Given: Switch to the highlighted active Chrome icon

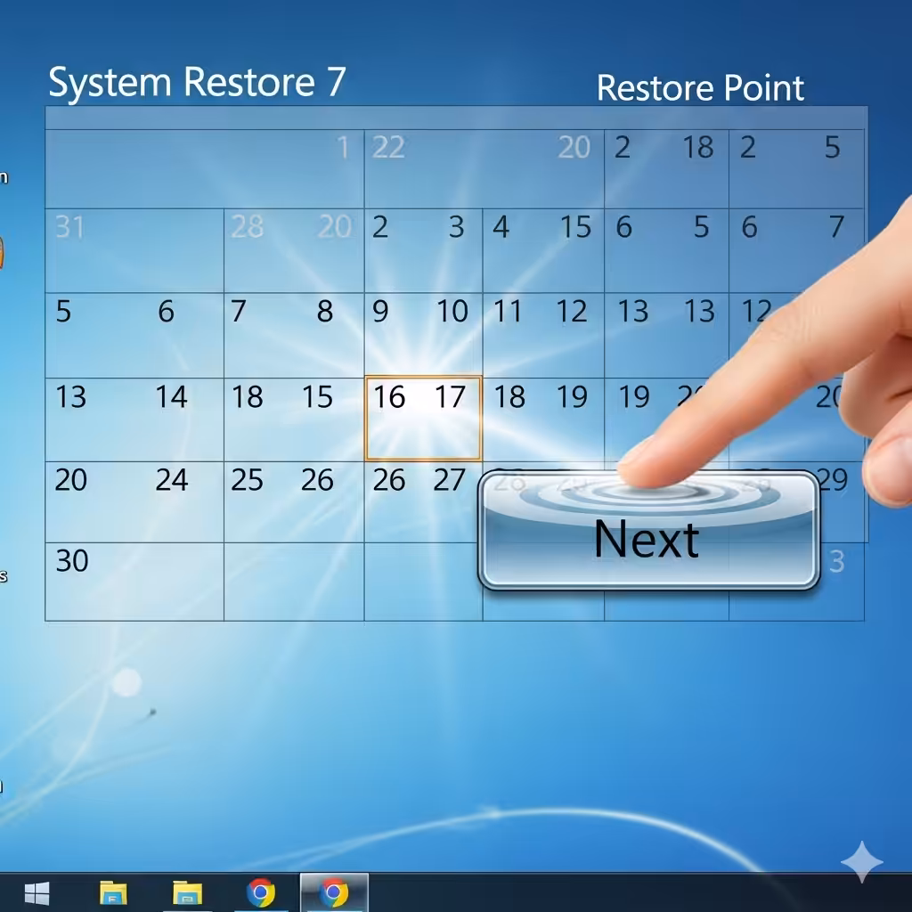Looking at the screenshot, I should coord(335,892).
